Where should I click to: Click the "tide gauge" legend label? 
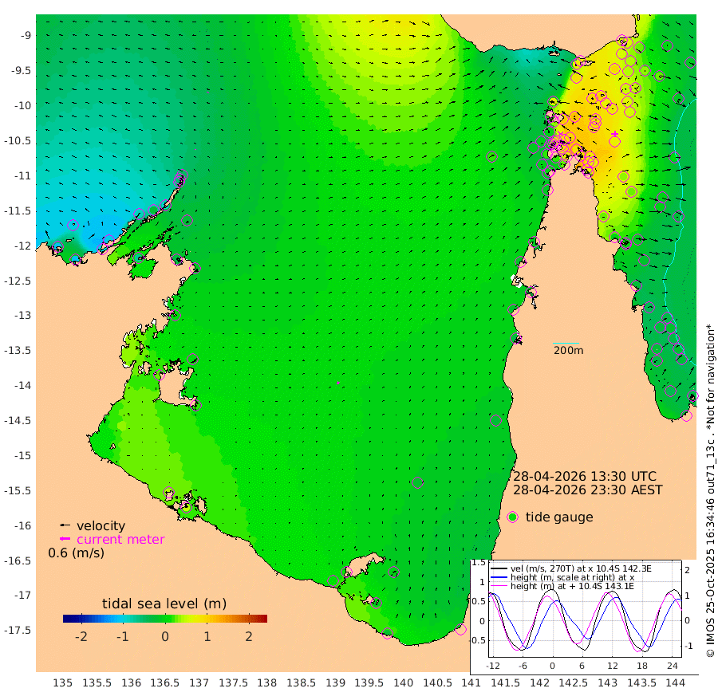559,517
